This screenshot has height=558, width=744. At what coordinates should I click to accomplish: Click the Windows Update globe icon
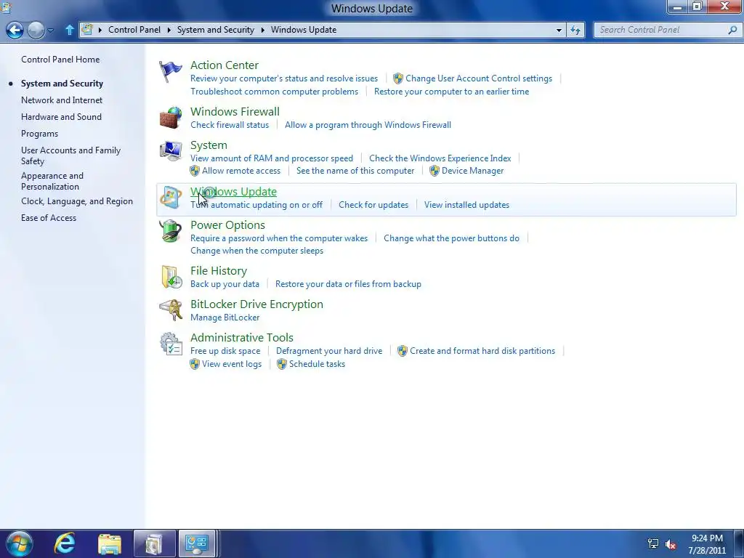[170, 198]
